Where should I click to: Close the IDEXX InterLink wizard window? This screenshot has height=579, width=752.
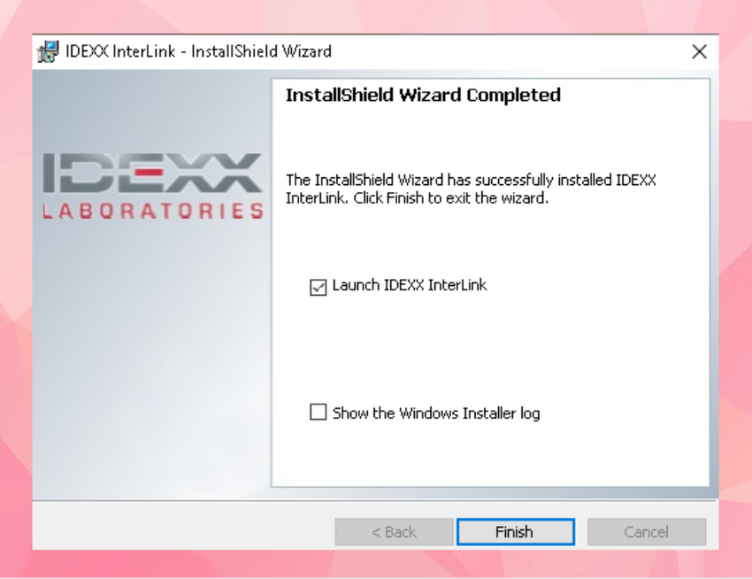click(699, 51)
